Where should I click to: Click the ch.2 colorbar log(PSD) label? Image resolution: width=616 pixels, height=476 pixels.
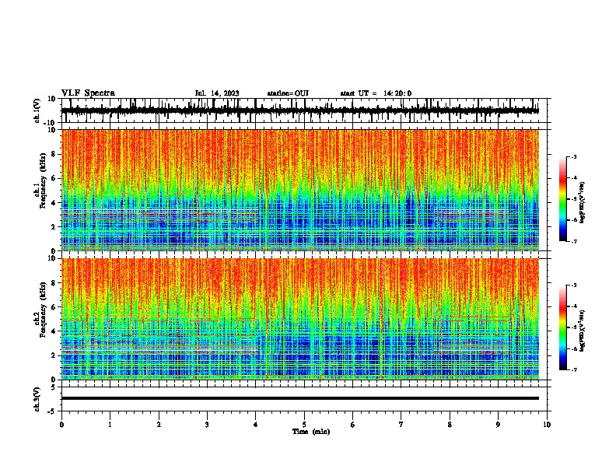click(x=582, y=331)
